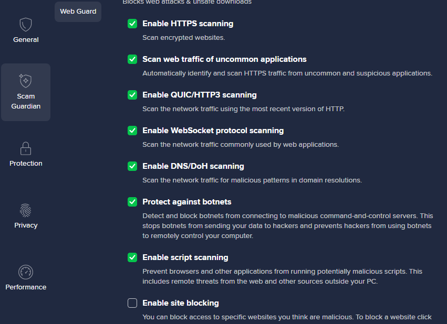Viewport: 447px width, 324px height.
Task: Click the "Enable site blocking" heading text
Action: click(x=180, y=303)
